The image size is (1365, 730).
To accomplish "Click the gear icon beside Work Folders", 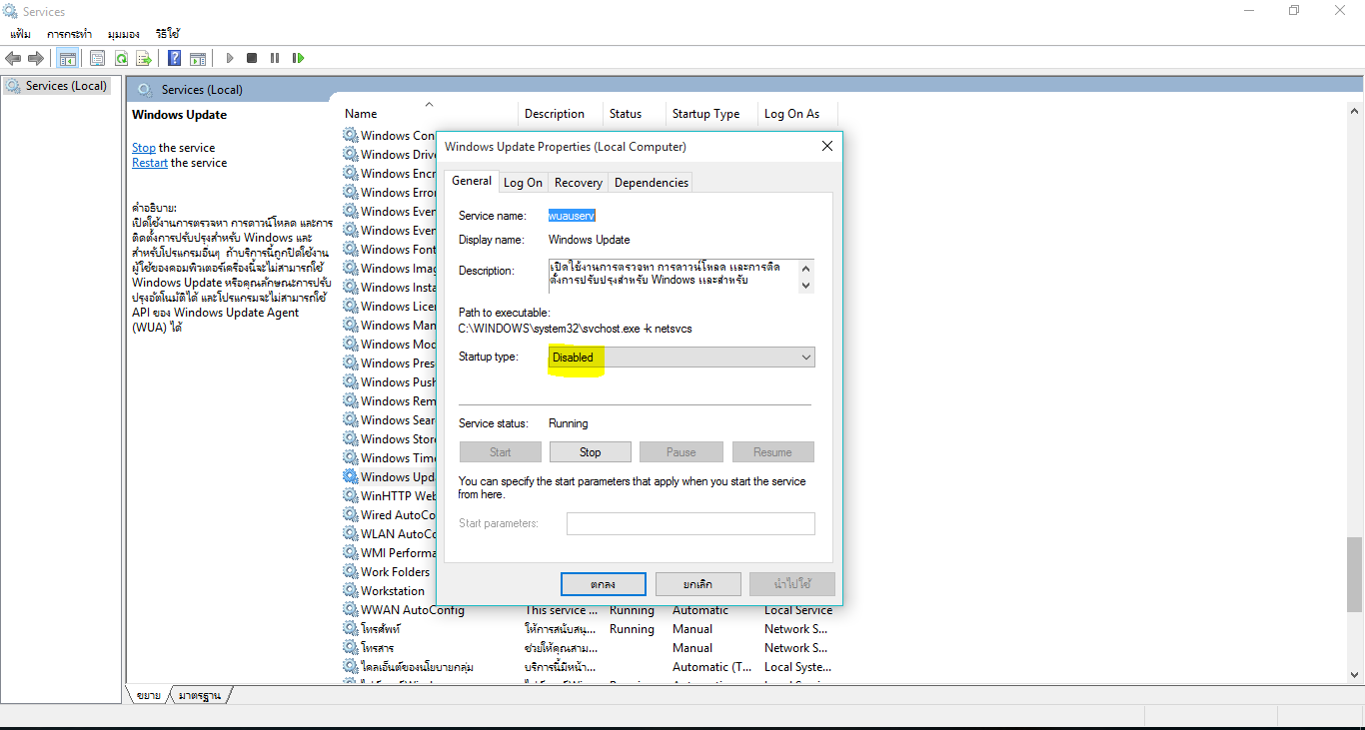I will coord(350,571).
